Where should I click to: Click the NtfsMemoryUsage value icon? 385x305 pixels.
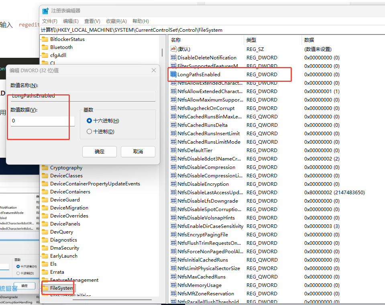173,285
